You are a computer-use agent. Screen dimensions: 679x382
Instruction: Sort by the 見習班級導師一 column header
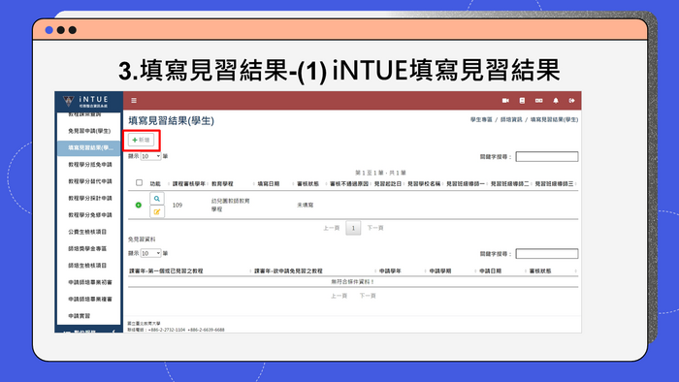pyautogui.click(x=466, y=184)
